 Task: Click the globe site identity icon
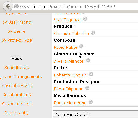16,6
